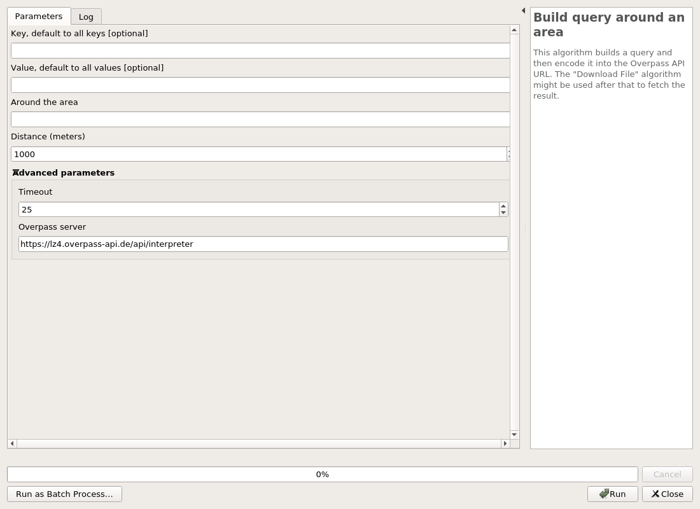Select the Parameters tab
700x509 pixels.
[38, 16]
